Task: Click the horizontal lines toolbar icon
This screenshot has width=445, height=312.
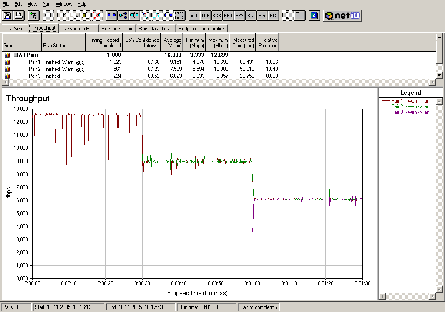Action: click(299, 16)
